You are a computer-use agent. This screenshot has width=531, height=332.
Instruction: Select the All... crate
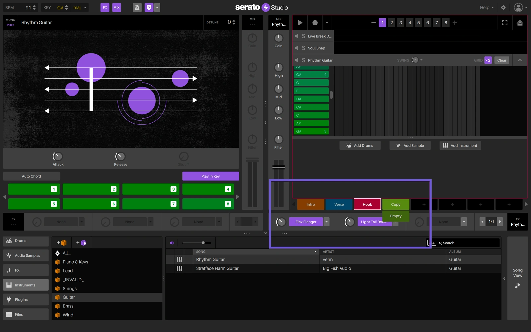pyautogui.click(x=107, y=253)
